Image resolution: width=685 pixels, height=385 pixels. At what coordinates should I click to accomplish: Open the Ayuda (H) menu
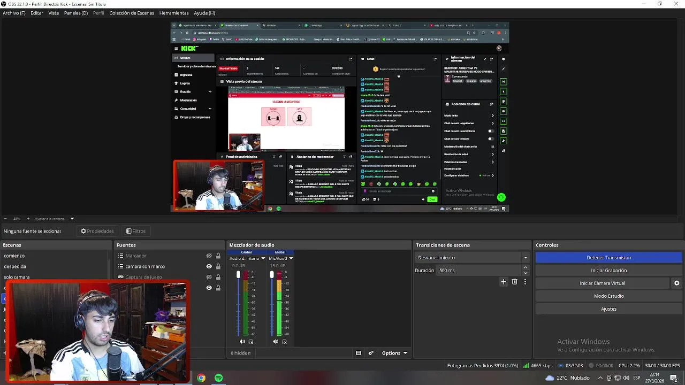click(204, 13)
